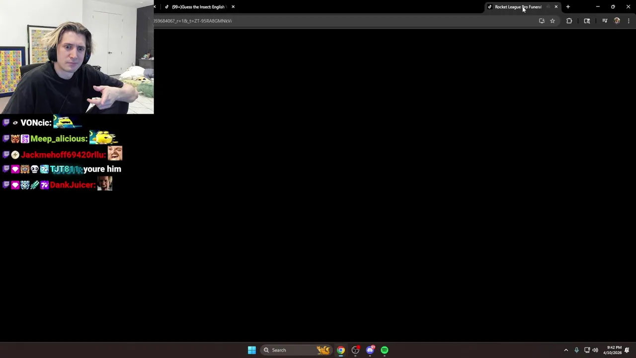Open the Chrome Extensions puzzle icon

569,21
